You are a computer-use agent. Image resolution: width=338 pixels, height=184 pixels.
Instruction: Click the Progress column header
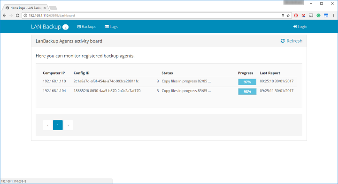point(246,73)
